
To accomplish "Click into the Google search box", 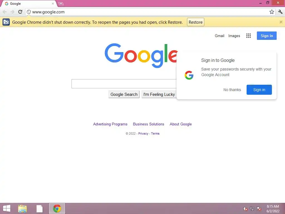I will click(x=124, y=84).
